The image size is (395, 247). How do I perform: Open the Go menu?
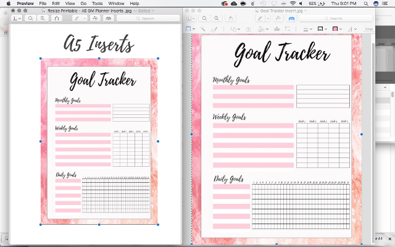pyautogui.click(x=83, y=3)
